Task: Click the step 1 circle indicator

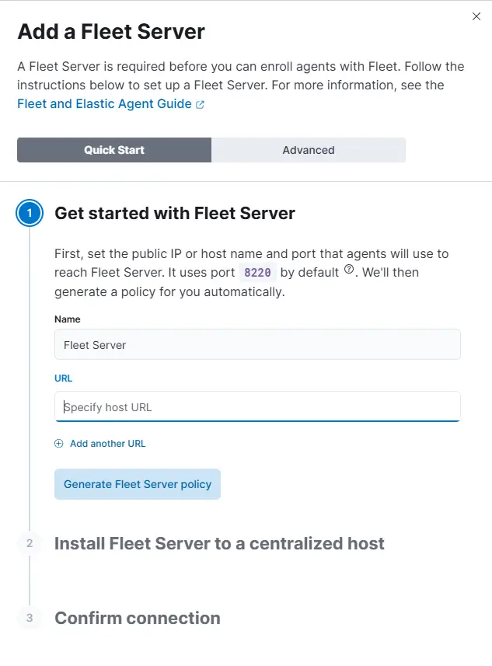Action: click(x=30, y=213)
